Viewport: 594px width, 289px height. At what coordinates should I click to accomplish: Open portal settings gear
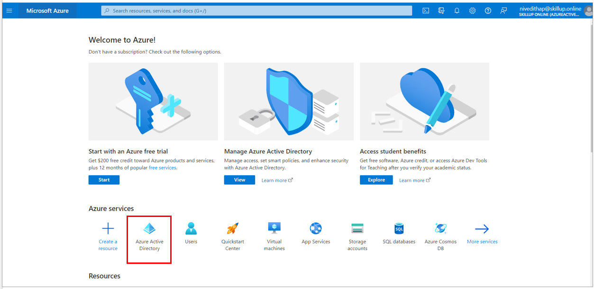tap(473, 10)
